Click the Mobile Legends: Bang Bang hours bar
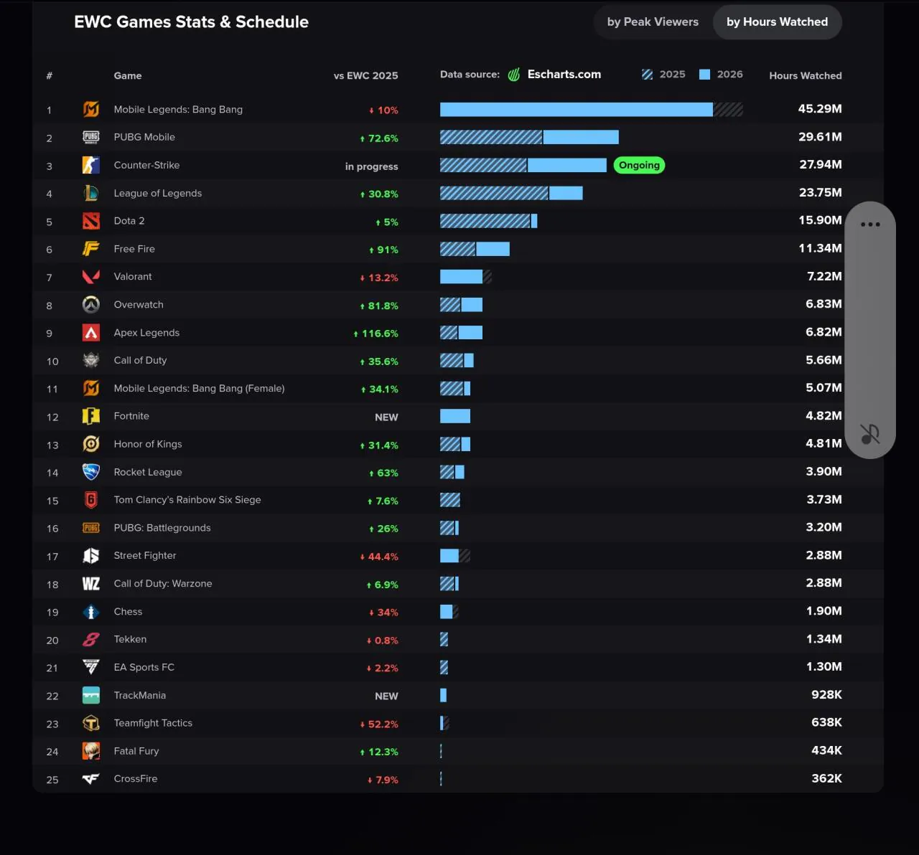Screen dimensions: 919x855 pos(592,109)
